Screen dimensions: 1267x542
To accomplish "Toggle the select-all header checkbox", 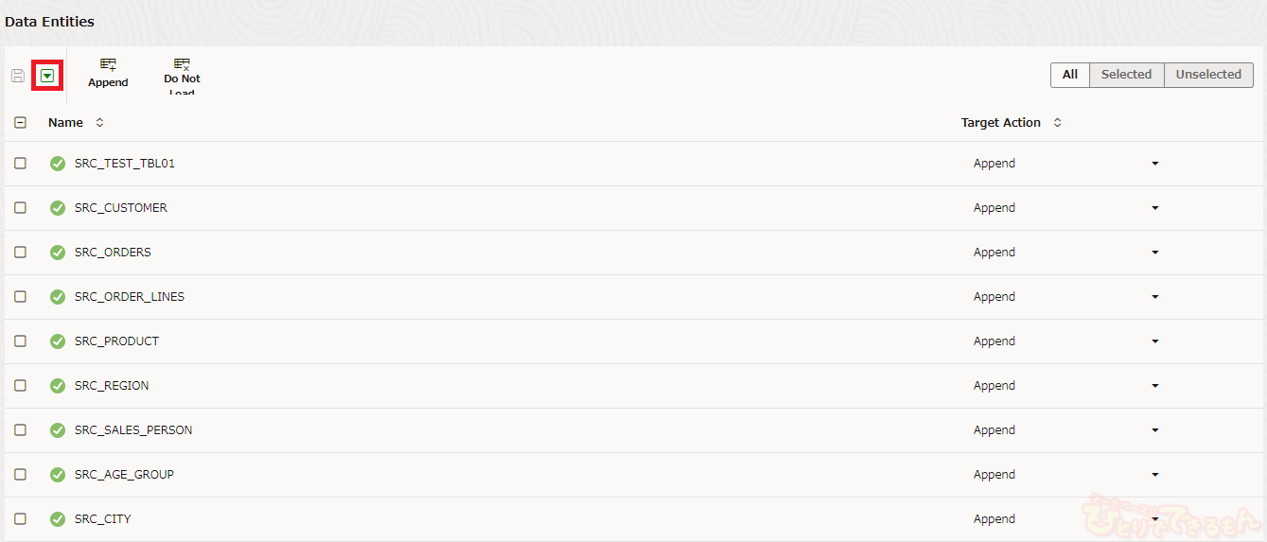I will pyautogui.click(x=21, y=123).
